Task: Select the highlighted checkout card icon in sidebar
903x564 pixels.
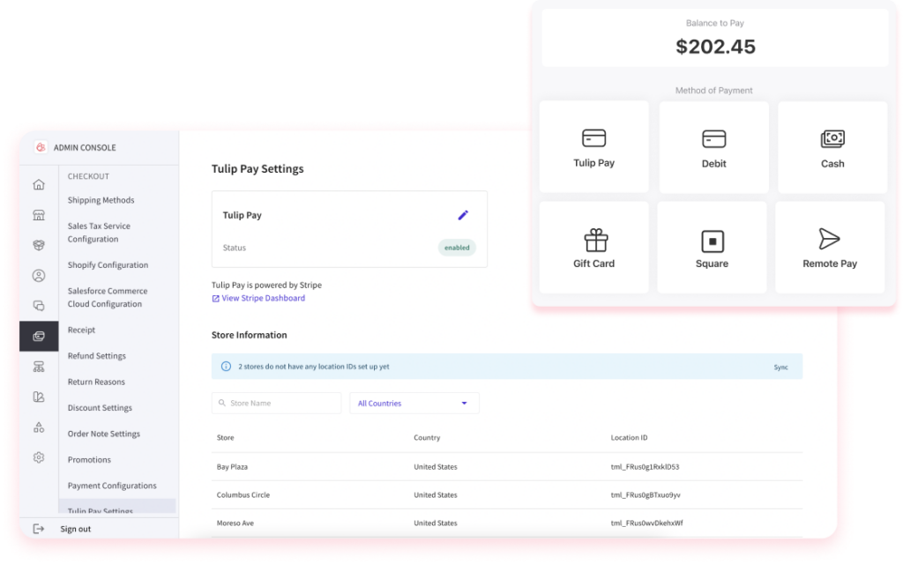Action: pyautogui.click(x=39, y=336)
